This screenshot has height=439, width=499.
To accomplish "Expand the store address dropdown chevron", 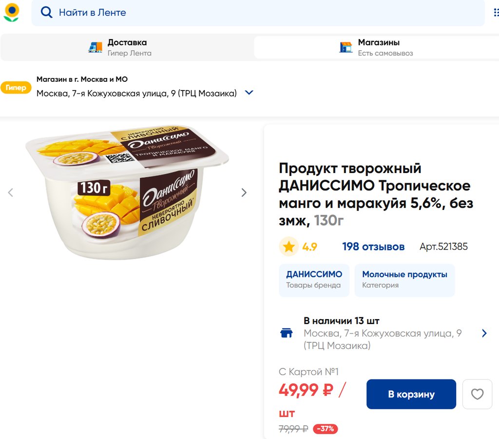I will 249,93.
